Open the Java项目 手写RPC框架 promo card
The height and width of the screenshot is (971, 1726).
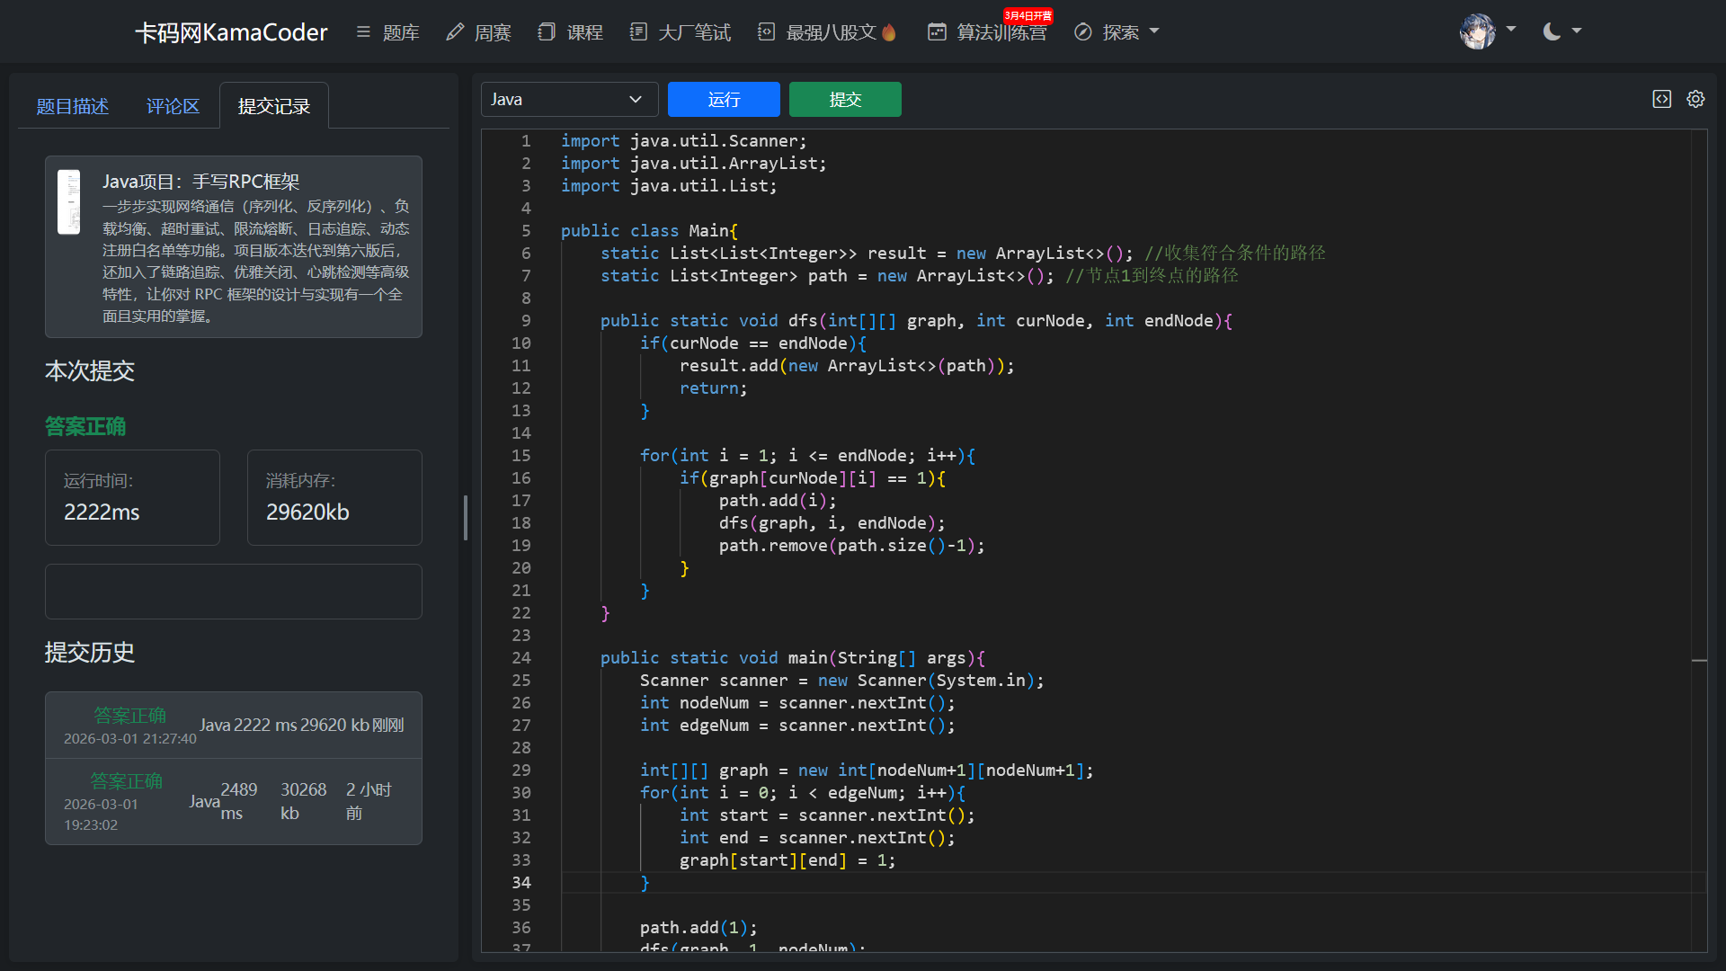click(x=234, y=247)
